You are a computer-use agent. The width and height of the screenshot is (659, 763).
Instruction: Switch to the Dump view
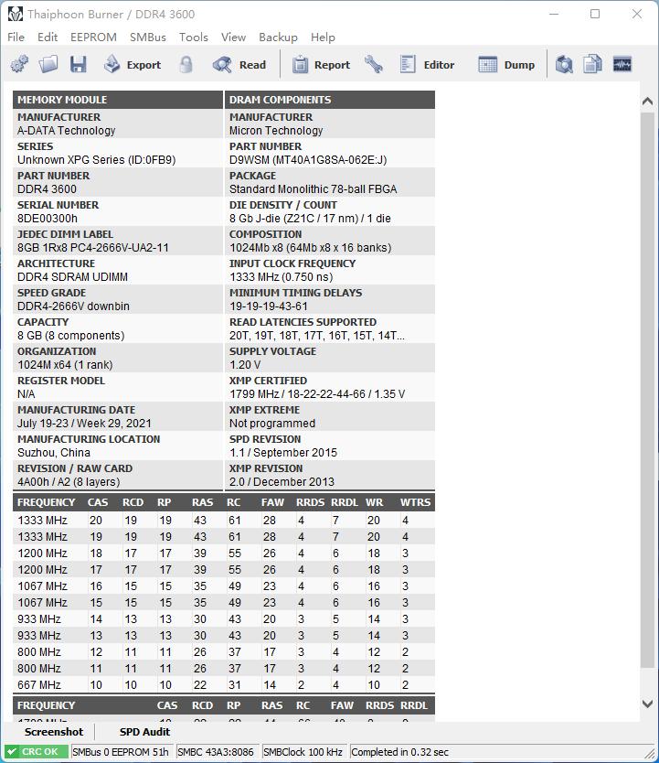506,64
